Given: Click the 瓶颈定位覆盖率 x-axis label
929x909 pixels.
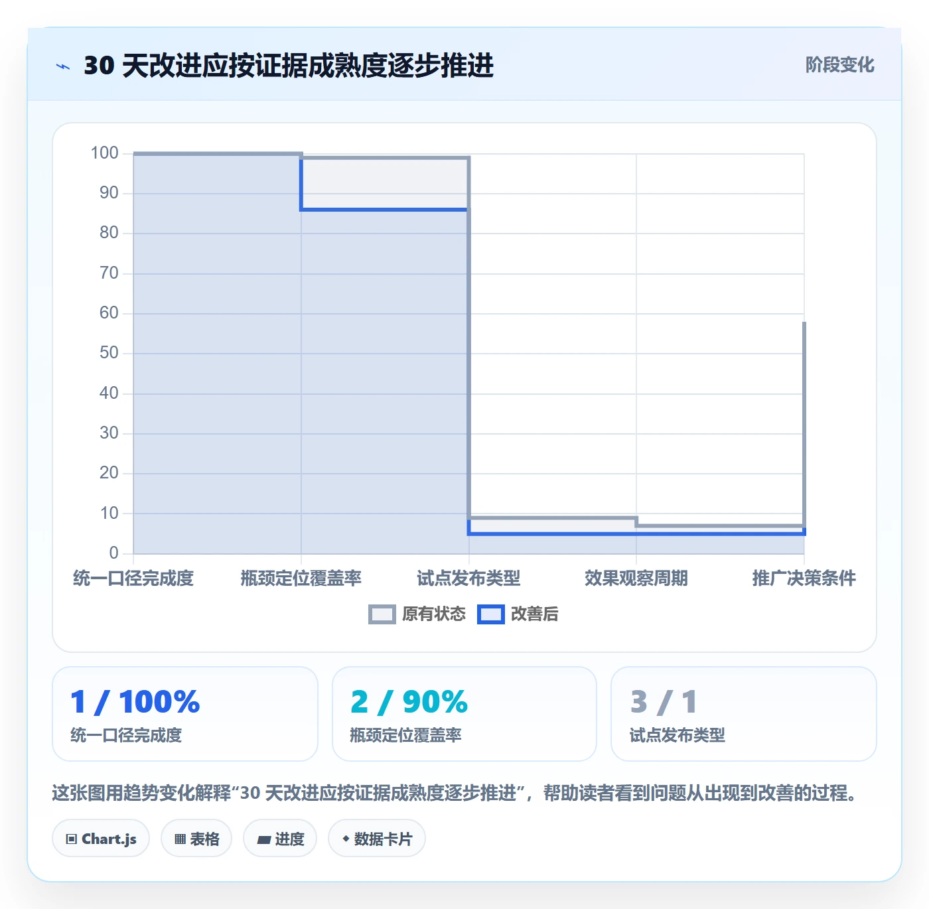Looking at the screenshot, I should [301, 579].
